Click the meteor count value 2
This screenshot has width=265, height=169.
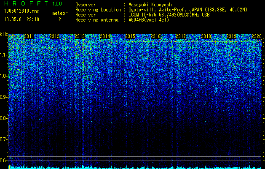[60, 19]
